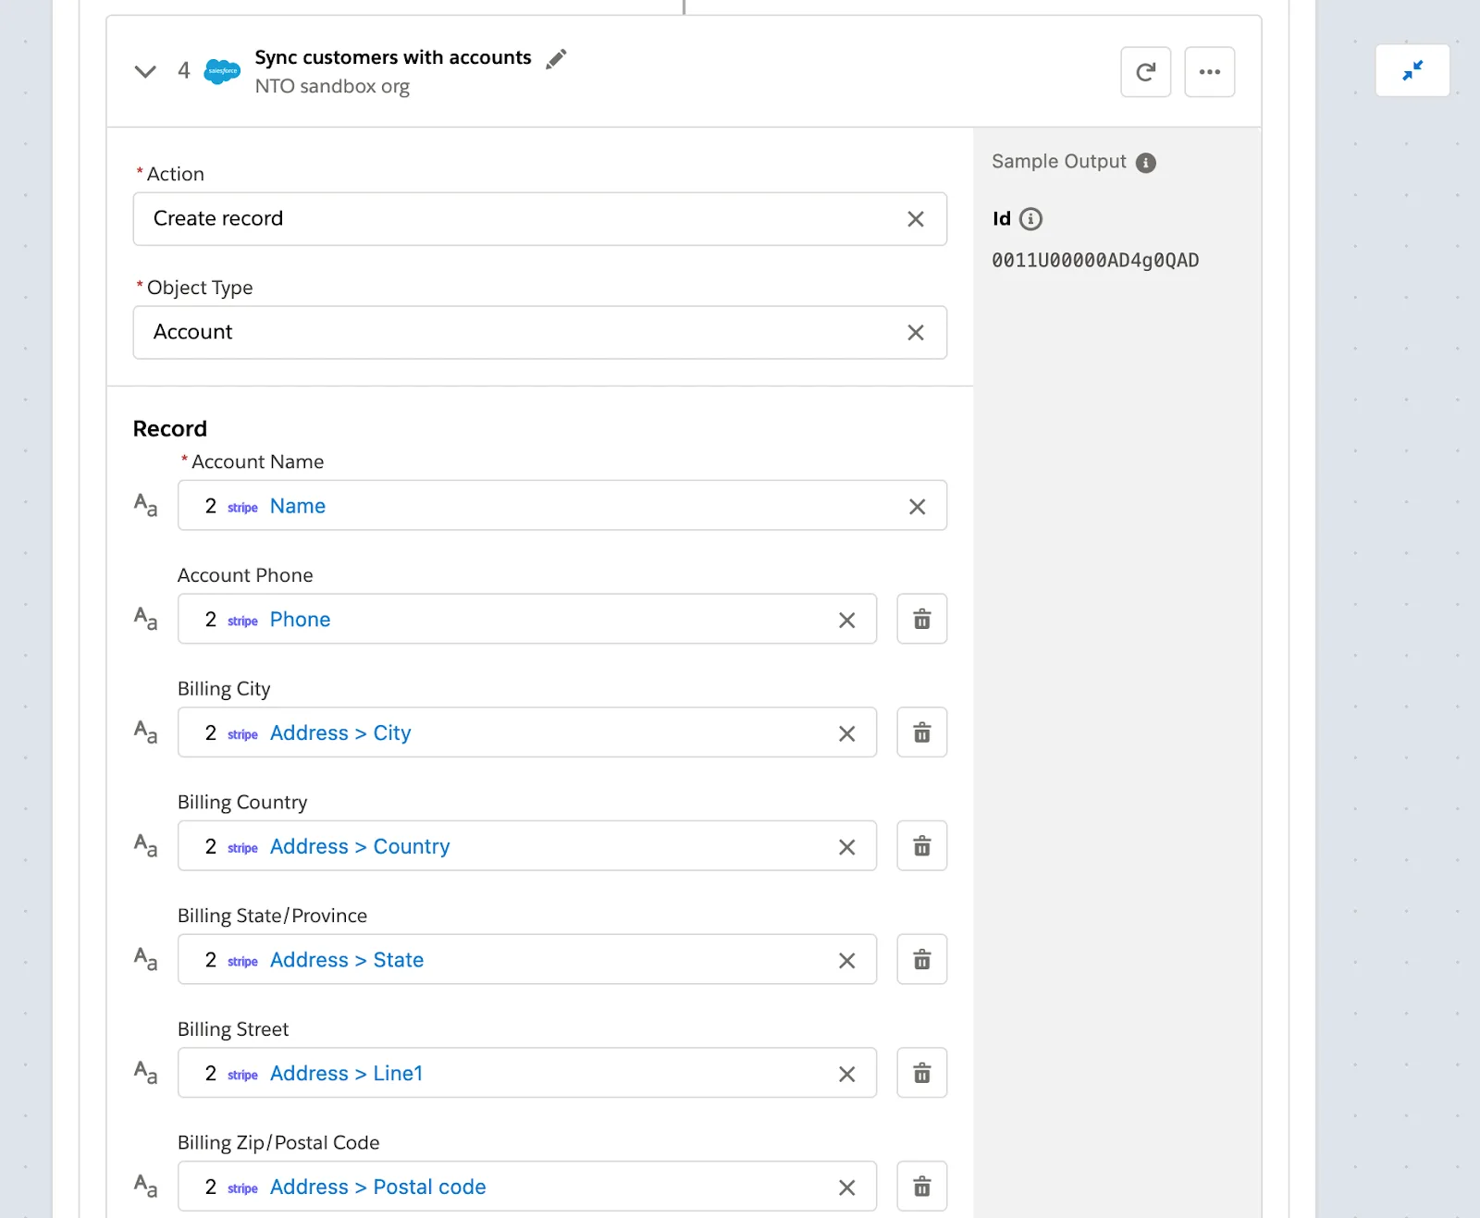Click the info icon beside the Id output
Screen dimensions: 1480x1218
point(1030,219)
